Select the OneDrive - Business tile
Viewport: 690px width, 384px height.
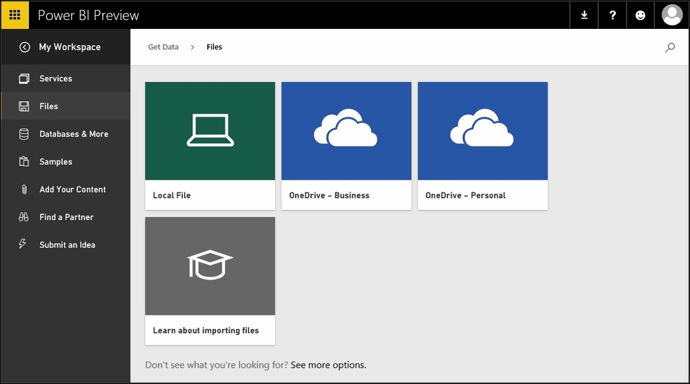(346, 145)
